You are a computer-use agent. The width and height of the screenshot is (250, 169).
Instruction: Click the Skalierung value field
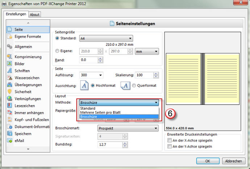pyautogui.click(x=144, y=75)
